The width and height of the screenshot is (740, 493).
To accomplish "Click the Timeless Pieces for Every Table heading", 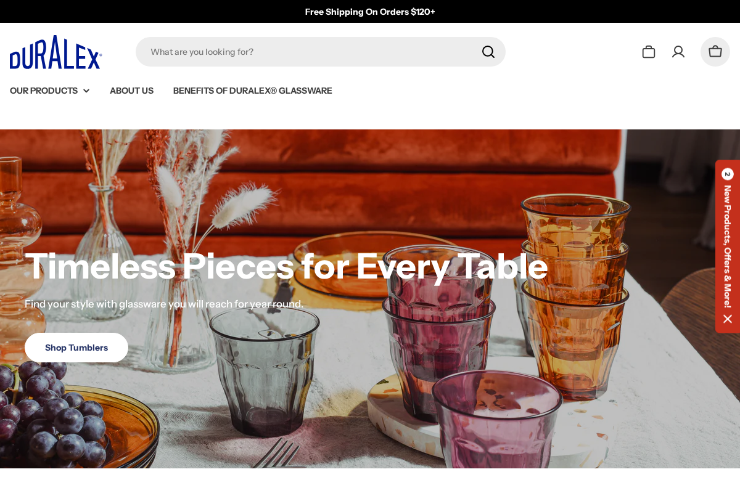I will coord(286,266).
